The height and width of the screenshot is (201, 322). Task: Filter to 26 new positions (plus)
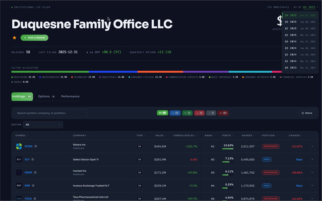(175, 113)
